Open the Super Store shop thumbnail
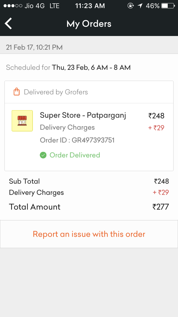Screen dimensions: 178x317 click(22, 121)
